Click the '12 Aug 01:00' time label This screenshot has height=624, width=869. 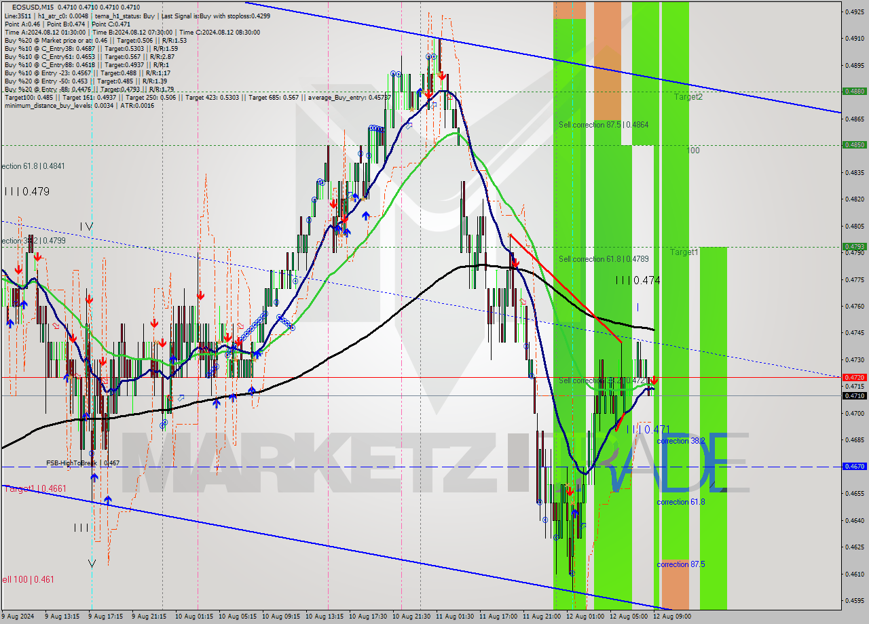585,617
